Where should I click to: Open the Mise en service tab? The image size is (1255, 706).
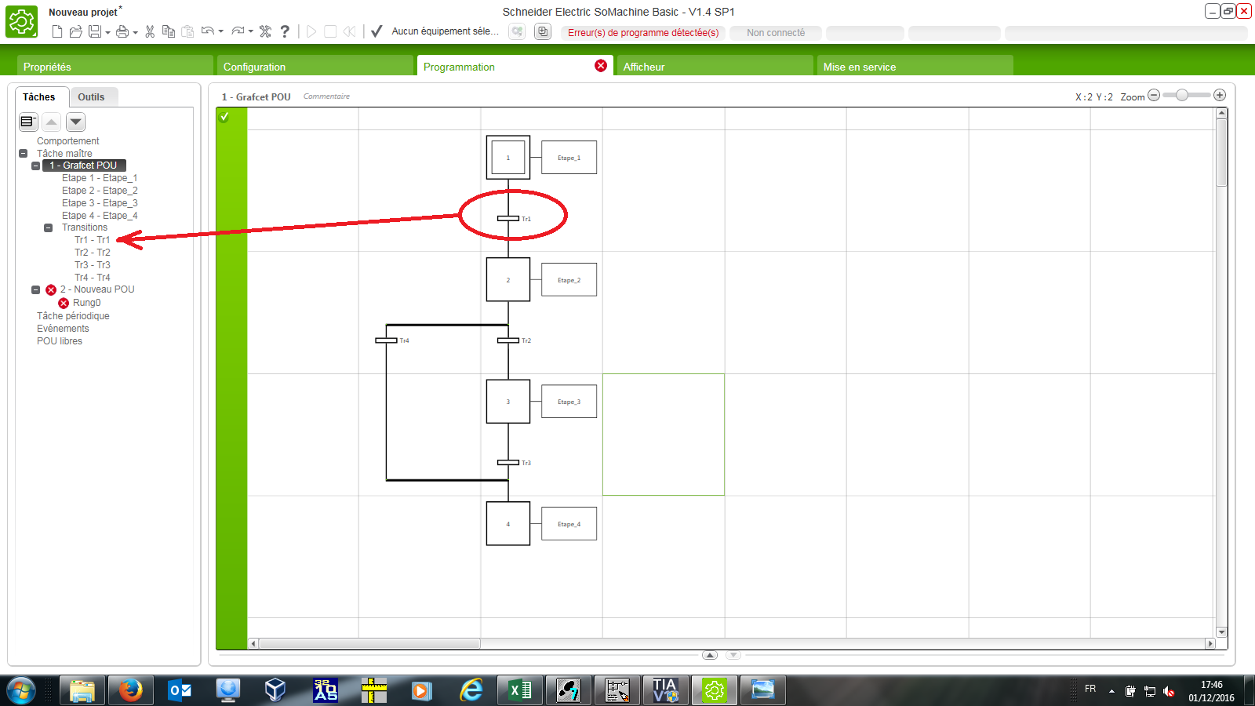point(859,67)
